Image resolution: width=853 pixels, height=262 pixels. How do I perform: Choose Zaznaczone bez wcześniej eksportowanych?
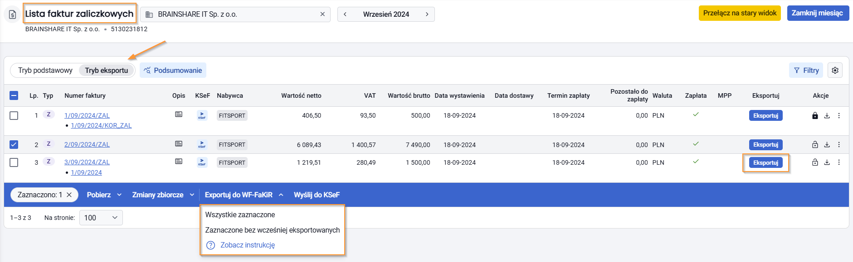coord(273,230)
